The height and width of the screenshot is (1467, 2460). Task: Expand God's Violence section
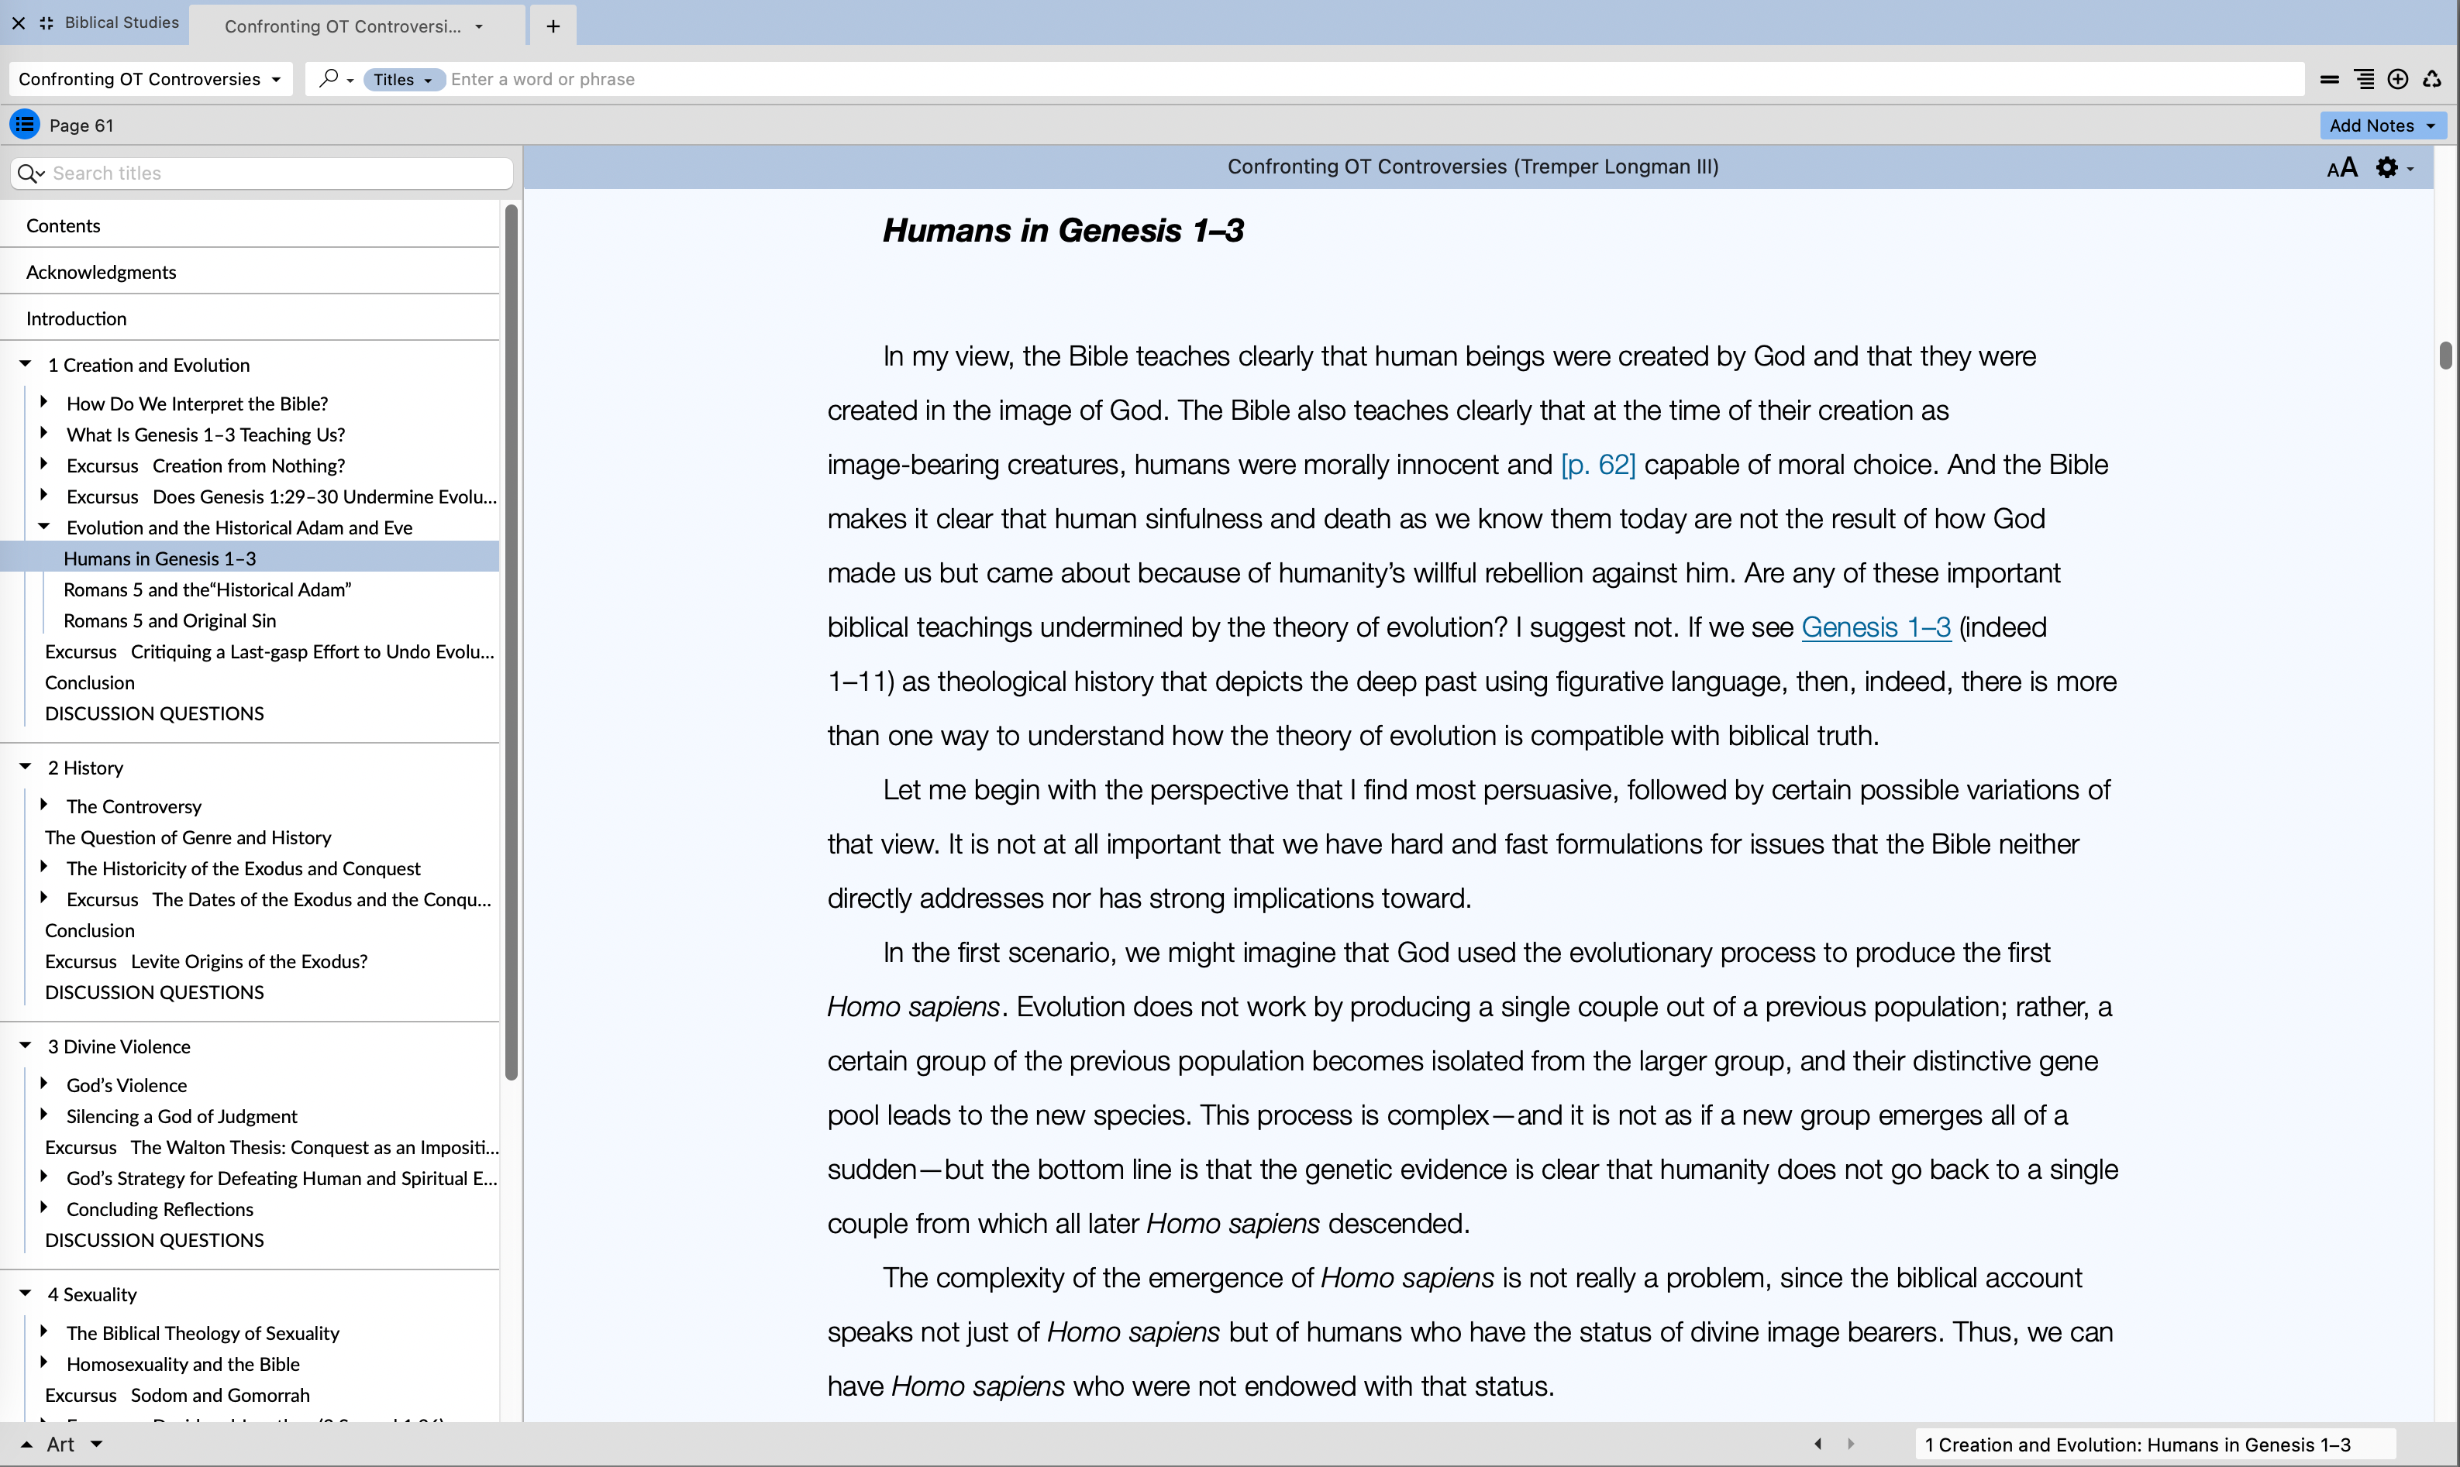pos(43,1084)
